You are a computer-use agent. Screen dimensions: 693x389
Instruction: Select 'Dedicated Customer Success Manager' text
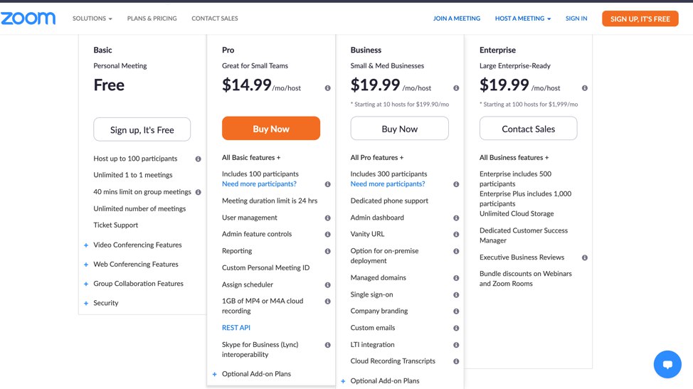click(524, 235)
